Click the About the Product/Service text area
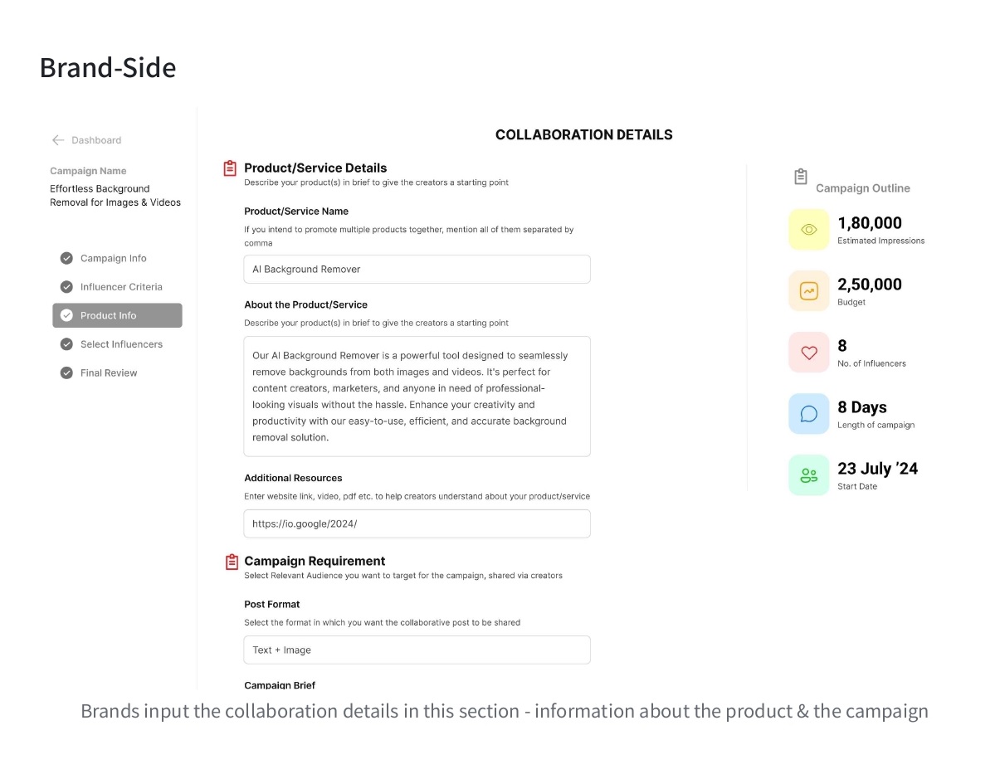The image size is (1000, 774). pyautogui.click(x=417, y=397)
